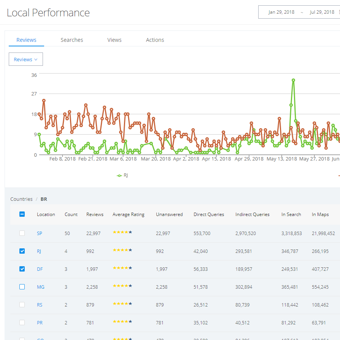Toggle the select-all checkbox in table header
The image size is (340, 340).
(22, 214)
